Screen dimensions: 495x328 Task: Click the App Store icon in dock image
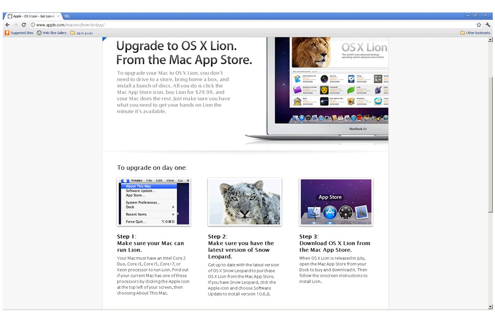pyautogui.click(x=330, y=213)
